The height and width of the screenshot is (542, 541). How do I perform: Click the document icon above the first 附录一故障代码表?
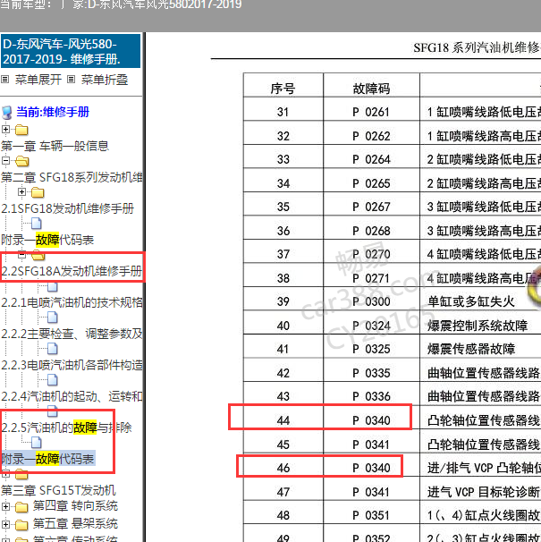(x=37, y=224)
